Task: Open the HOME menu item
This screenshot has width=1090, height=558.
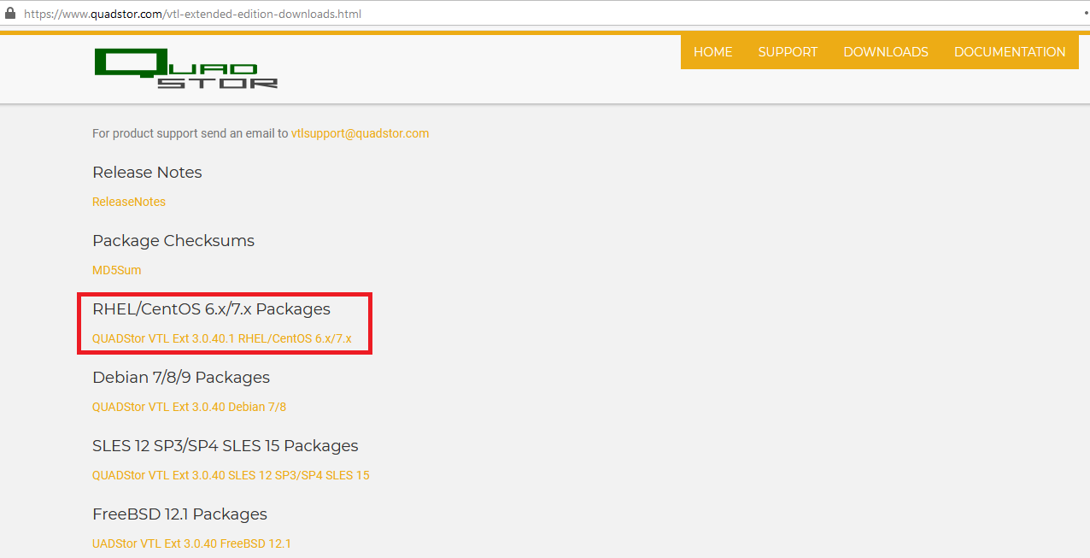Action: tap(712, 52)
